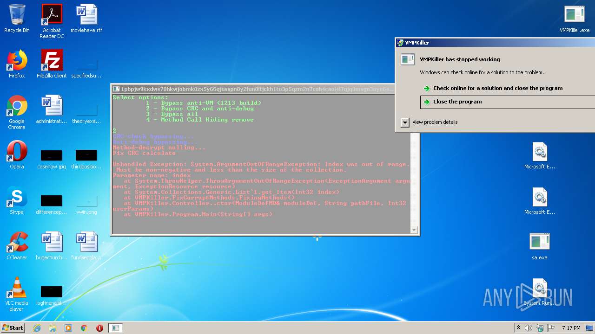Click 'Bypass anti-VM (1213 build)' console line
The width and height of the screenshot is (595, 334).
tap(204, 103)
